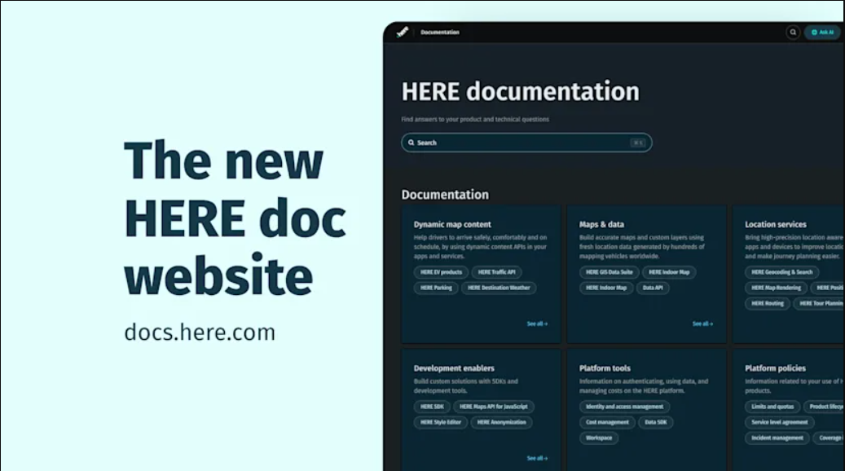Click the Cost management tag
845x471 pixels.
click(607, 422)
